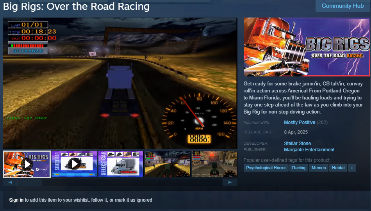Open the Community Hub

(x=342, y=6)
